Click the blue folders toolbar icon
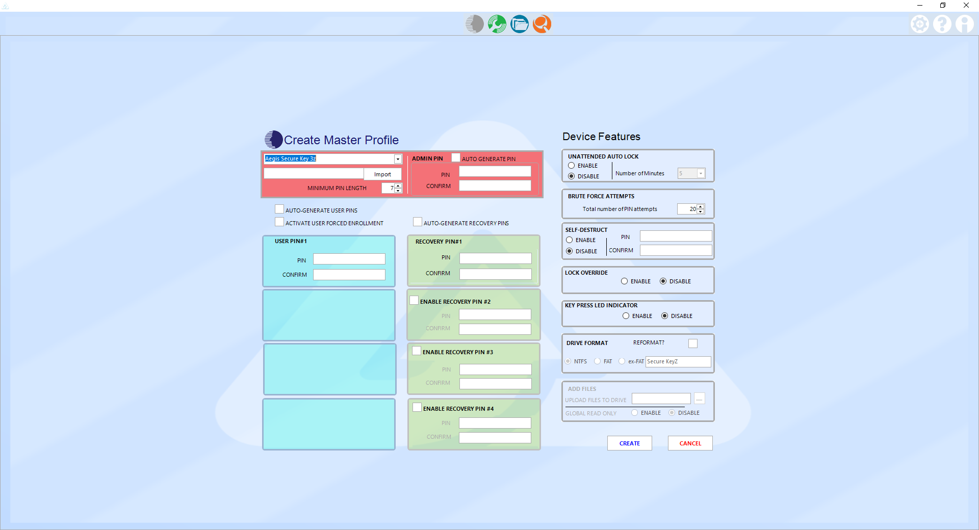Screen dimensions: 979x530 [519, 24]
